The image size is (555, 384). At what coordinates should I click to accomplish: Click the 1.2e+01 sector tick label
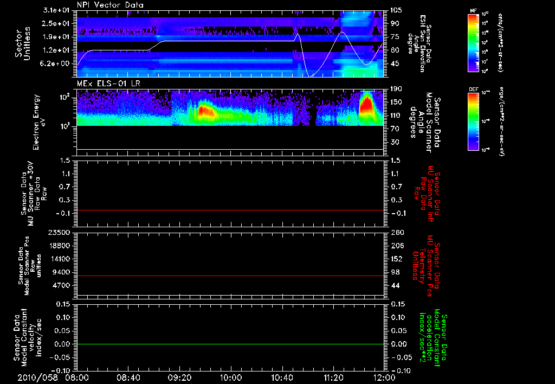[56, 50]
